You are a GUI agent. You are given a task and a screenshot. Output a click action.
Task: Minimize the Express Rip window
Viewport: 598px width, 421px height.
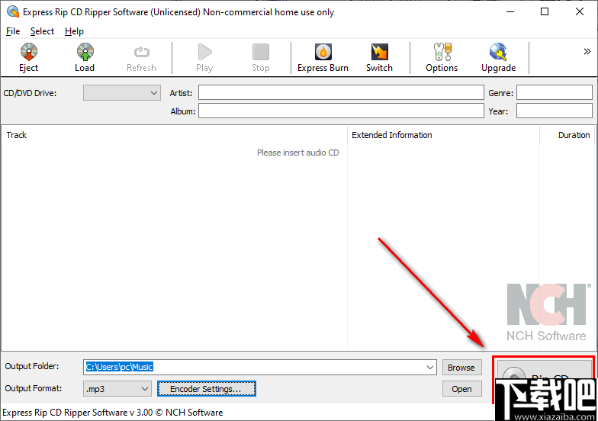tap(510, 11)
